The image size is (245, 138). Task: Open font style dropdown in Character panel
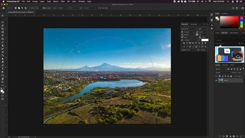click(x=203, y=29)
